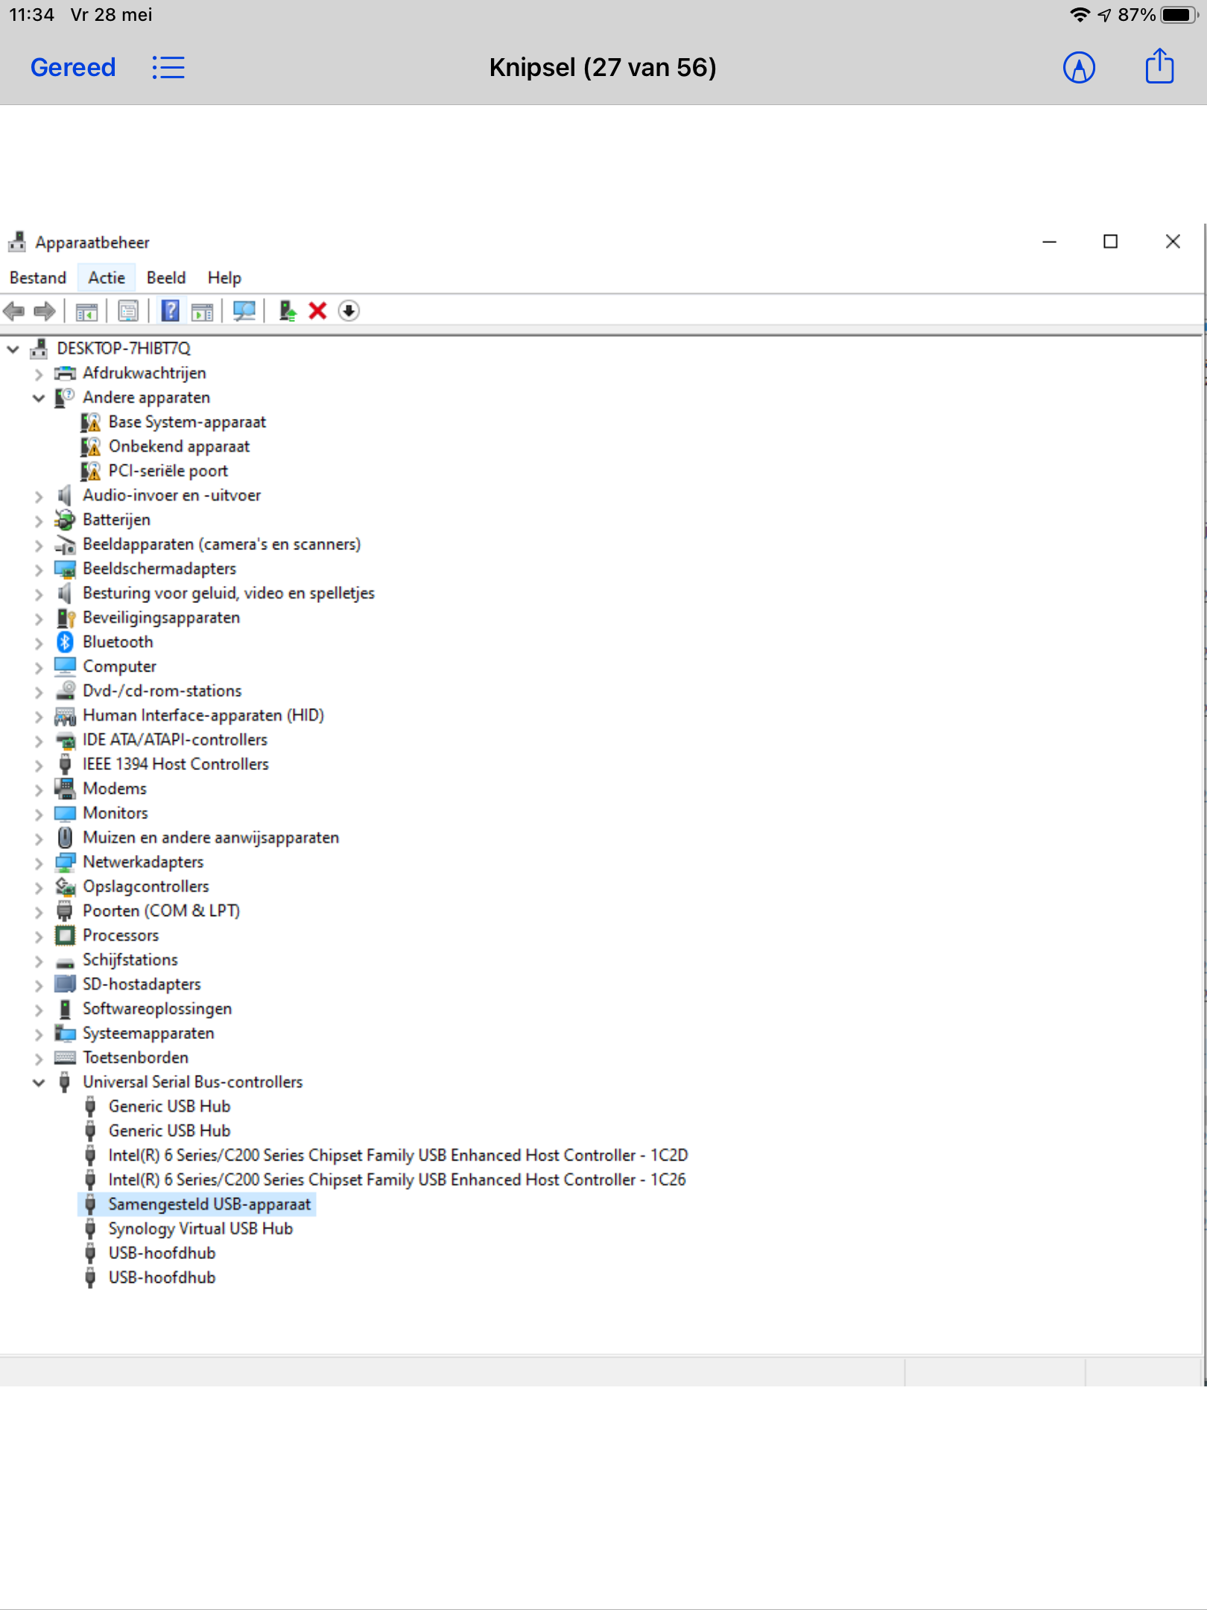Click the Update driver toolbar icon
This screenshot has height=1610, width=1207.
(x=288, y=311)
